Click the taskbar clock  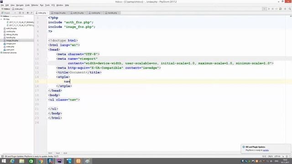[285, 161]
